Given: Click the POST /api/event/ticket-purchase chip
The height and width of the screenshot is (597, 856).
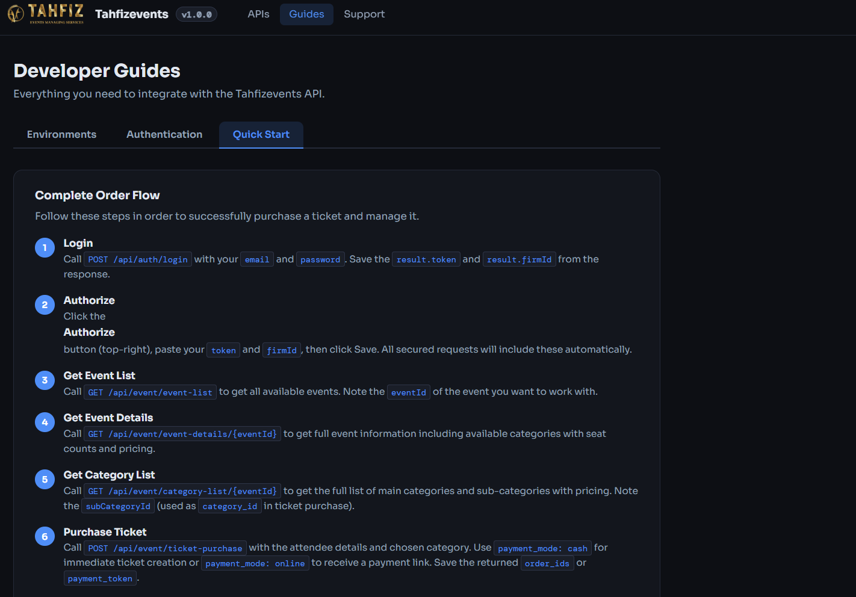Looking at the screenshot, I should (165, 548).
